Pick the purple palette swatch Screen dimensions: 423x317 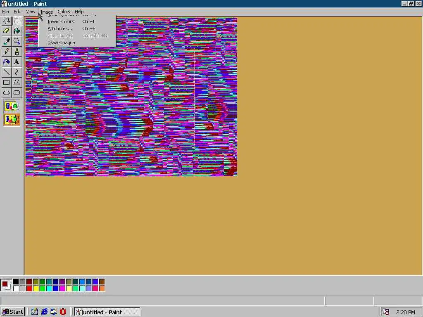click(x=62, y=282)
